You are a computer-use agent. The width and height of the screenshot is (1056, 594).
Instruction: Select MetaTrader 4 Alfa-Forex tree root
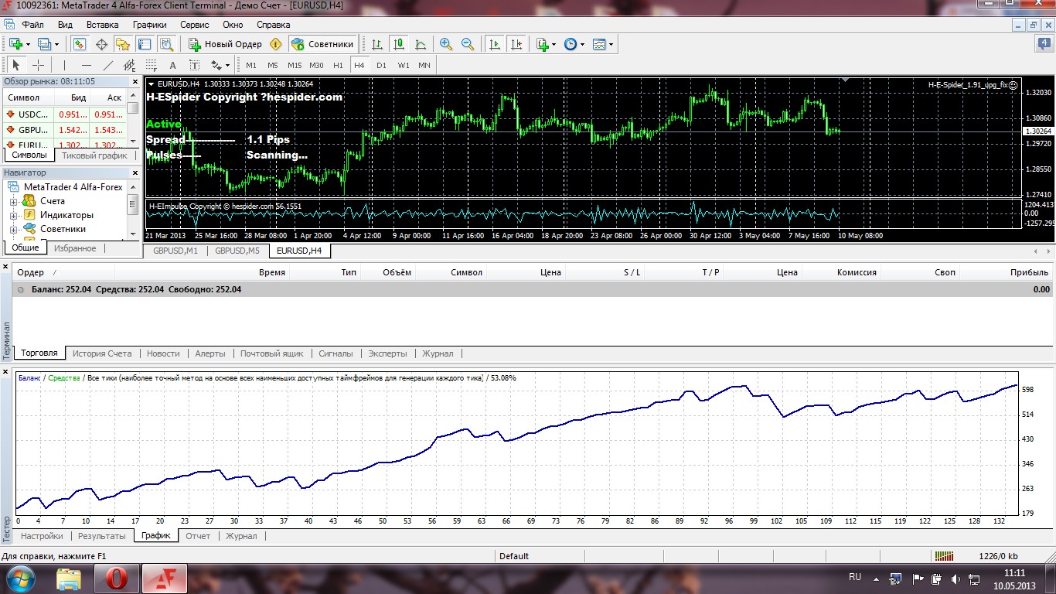[73, 187]
